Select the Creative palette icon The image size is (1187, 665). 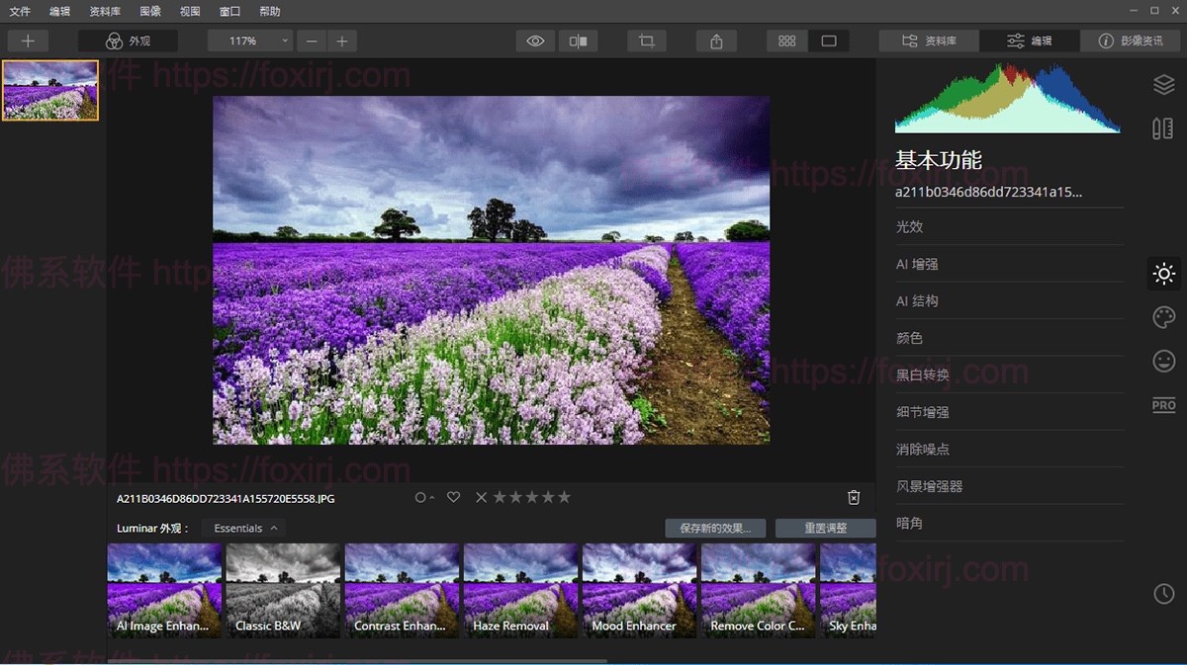pyautogui.click(x=1163, y=317)
